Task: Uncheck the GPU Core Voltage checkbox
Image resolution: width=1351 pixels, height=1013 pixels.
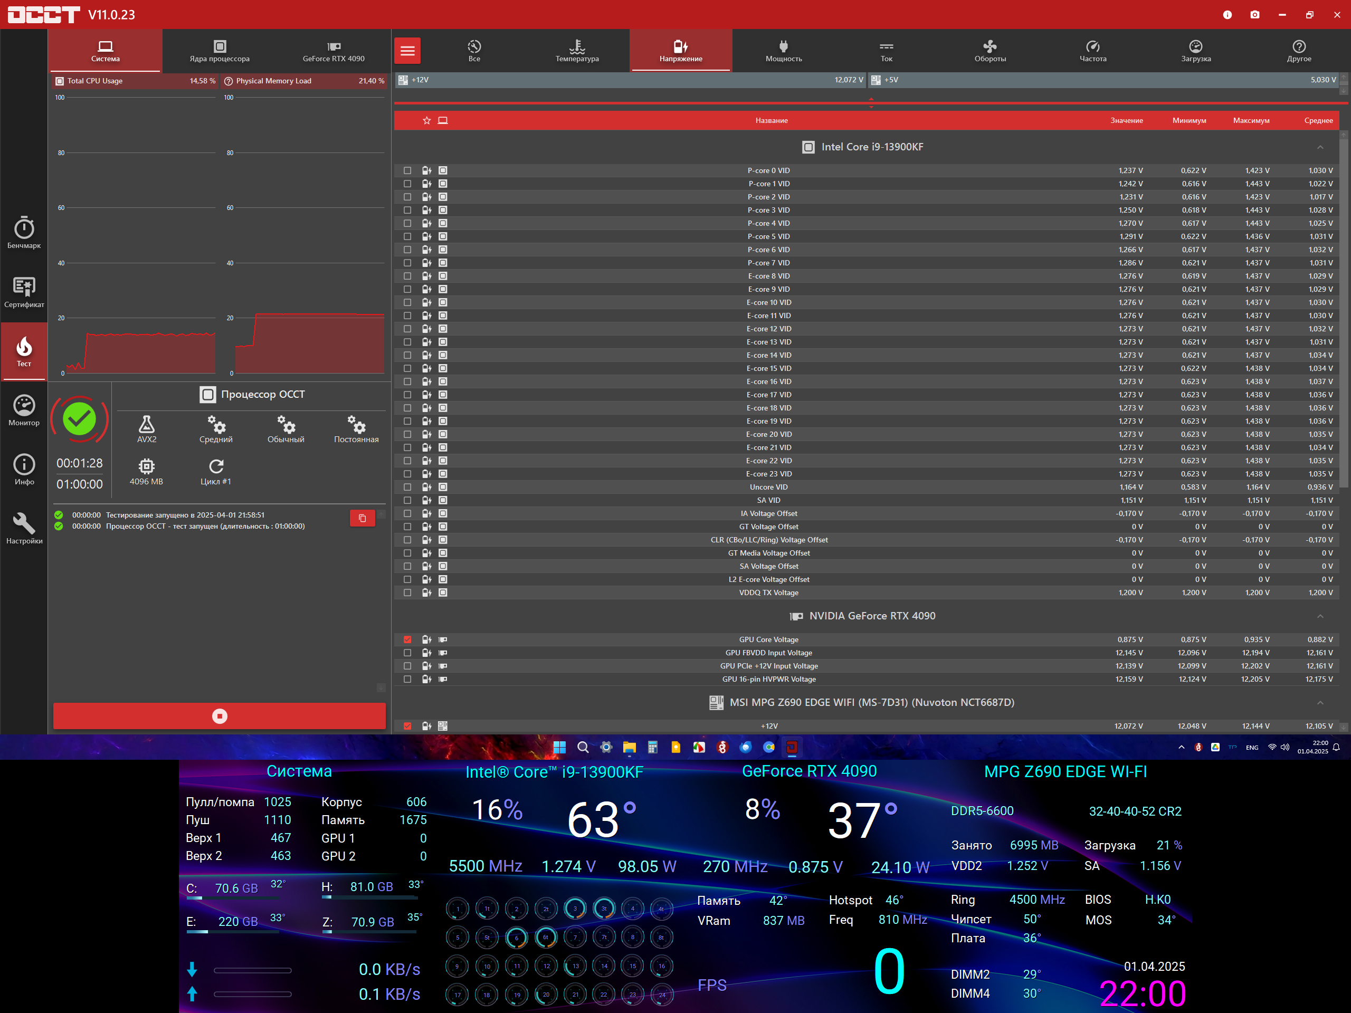Action: point(407,640)
